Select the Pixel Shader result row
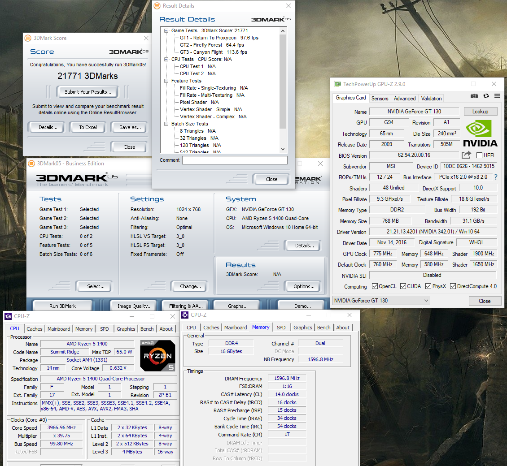Image resolution: width=507 pixels, height=466 pixels. [199, 102]
